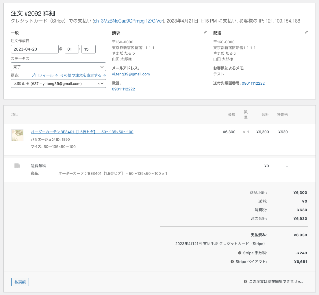Click the 払戻額 refund button
Image resolution: width=319 pixels, height=295 pixels.
20,282
